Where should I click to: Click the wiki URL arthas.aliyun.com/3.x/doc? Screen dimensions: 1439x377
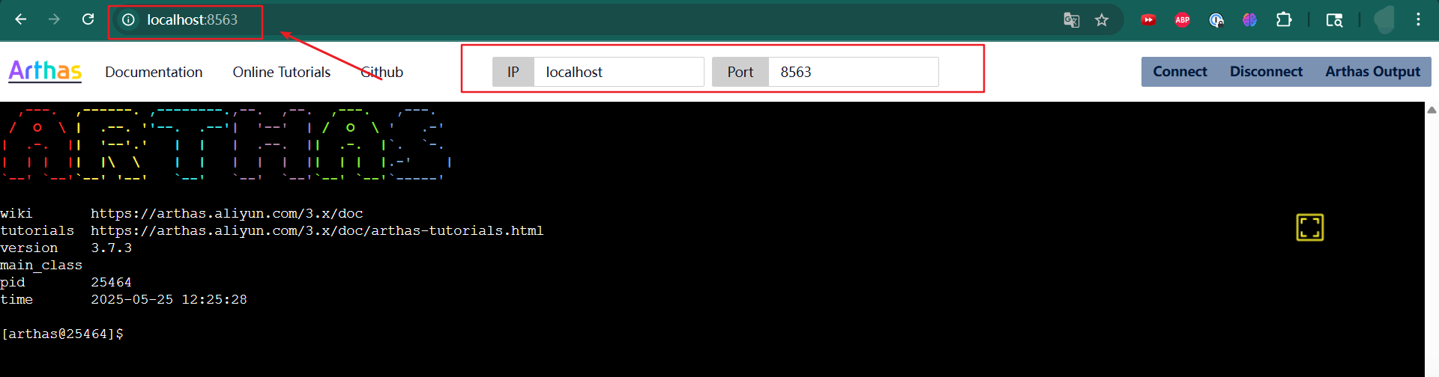click(x=226, y=213)
